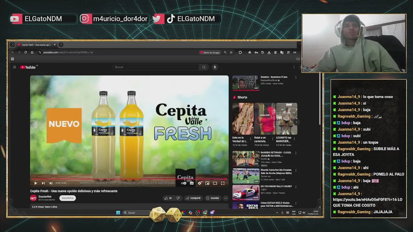Dislike the Cepita Fresh video
Screen dimensions: 413x232
[x=178, y=198]
